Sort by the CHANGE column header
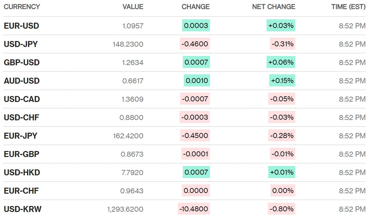 click(x=196, y=7)
